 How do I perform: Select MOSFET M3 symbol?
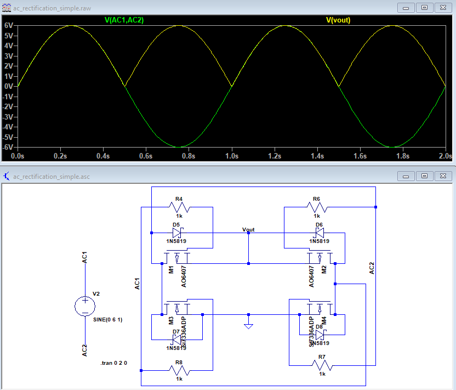(x=177, y=308)
